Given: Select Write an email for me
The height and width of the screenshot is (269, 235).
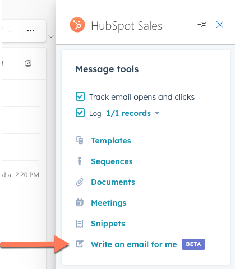Looking at the screenshot, I should pyautogui.click(x=134, y=244).
